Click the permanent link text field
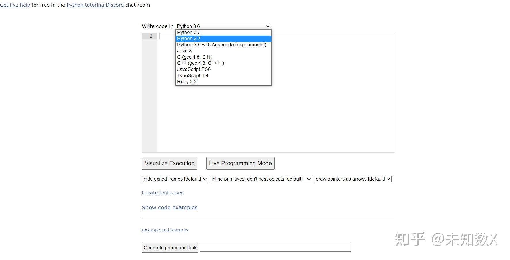The image size is (510, 260). pyautogui.click(x=275, y=248)
